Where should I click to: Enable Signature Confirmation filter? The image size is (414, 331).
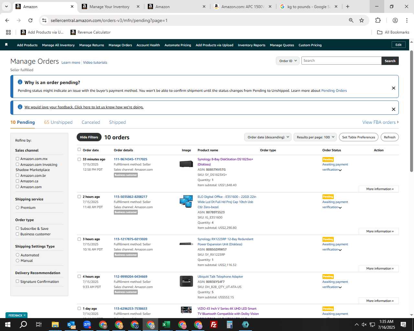[17, 281]
